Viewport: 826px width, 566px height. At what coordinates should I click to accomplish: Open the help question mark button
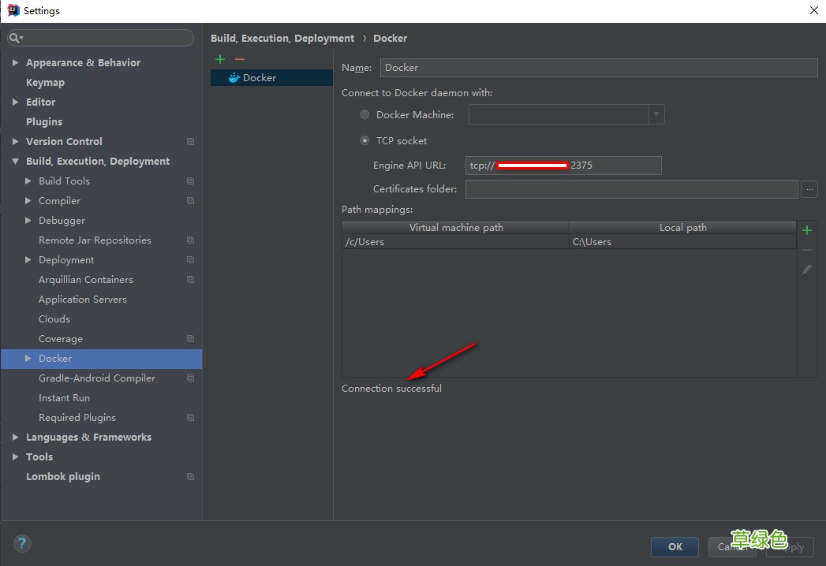[x=22, y=543]
